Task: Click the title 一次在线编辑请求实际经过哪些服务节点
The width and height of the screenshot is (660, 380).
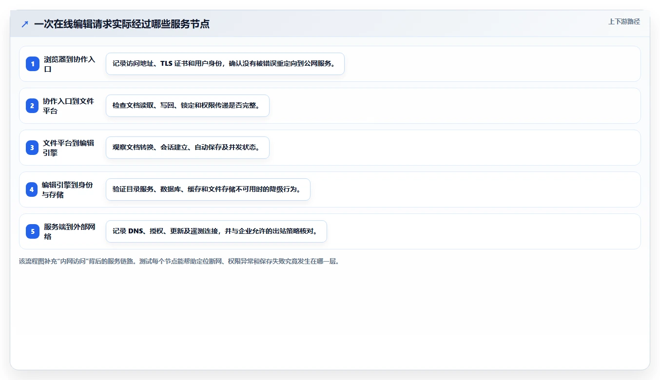Action: pos(122,24)
